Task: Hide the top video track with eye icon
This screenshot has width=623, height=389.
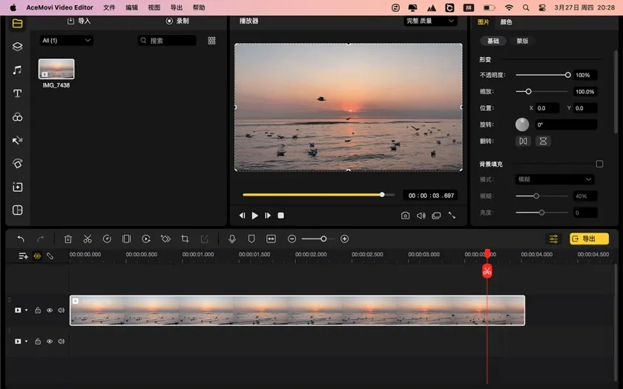Action: (50, 310)
